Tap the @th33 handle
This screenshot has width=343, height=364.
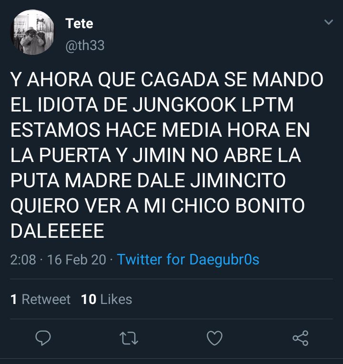85,45
